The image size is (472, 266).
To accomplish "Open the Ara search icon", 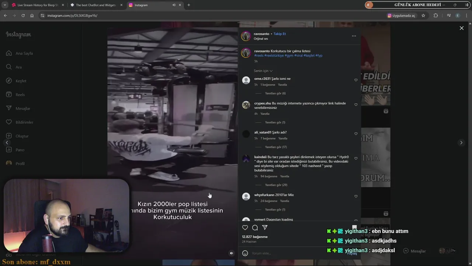I will pyautogui.click(x=9, y=67).
